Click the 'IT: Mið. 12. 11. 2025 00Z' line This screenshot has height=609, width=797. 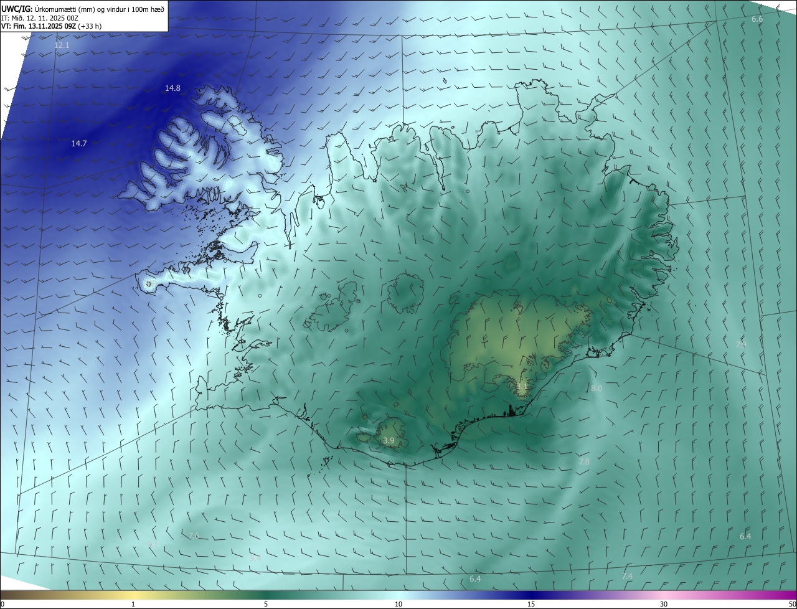click(x=40, y=18)
